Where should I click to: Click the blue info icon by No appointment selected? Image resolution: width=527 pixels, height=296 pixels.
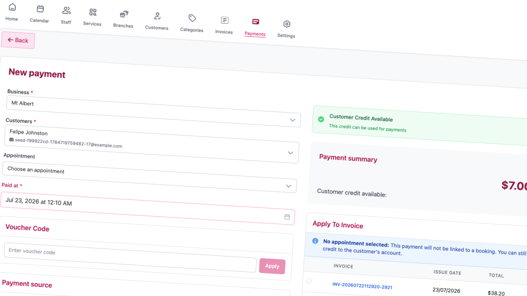point(315,241)
